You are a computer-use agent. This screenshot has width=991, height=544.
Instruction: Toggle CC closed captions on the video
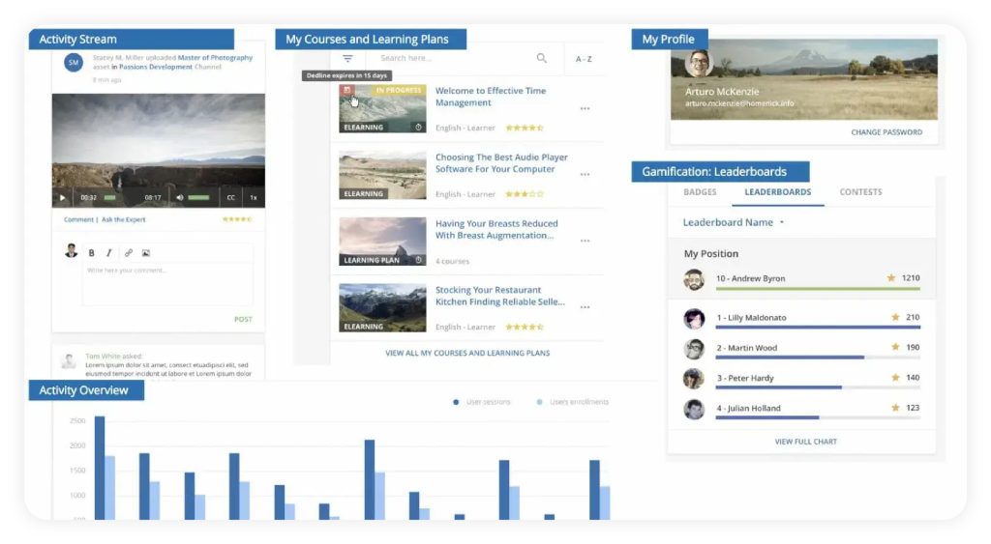point(231,197)
